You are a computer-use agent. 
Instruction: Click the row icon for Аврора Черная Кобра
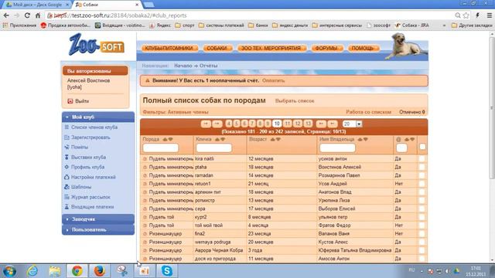pyautogui.click(x=145, y=250)
